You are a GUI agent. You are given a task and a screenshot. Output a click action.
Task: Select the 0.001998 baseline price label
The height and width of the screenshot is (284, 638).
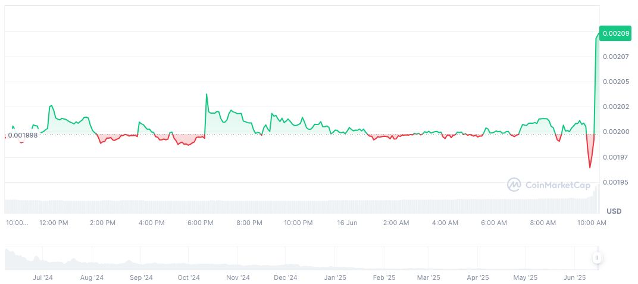(23, 135)
